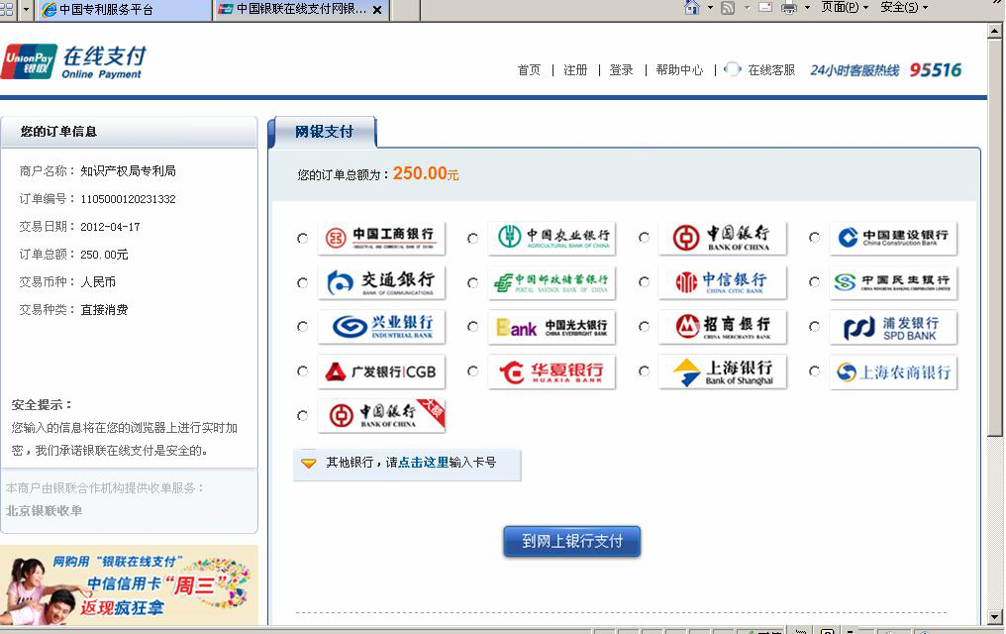Click the vertical scrollbar down arrow
Viewport: 1006px width, 634px height.
[x=995, y=616]
